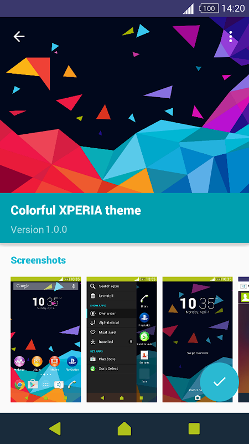Tap the signal strength icon

coord(188,8)
